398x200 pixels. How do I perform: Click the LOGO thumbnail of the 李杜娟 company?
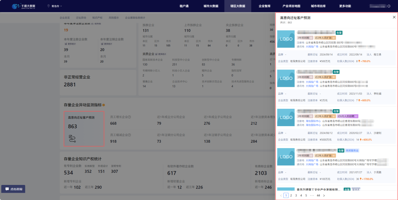pos(286,78)
